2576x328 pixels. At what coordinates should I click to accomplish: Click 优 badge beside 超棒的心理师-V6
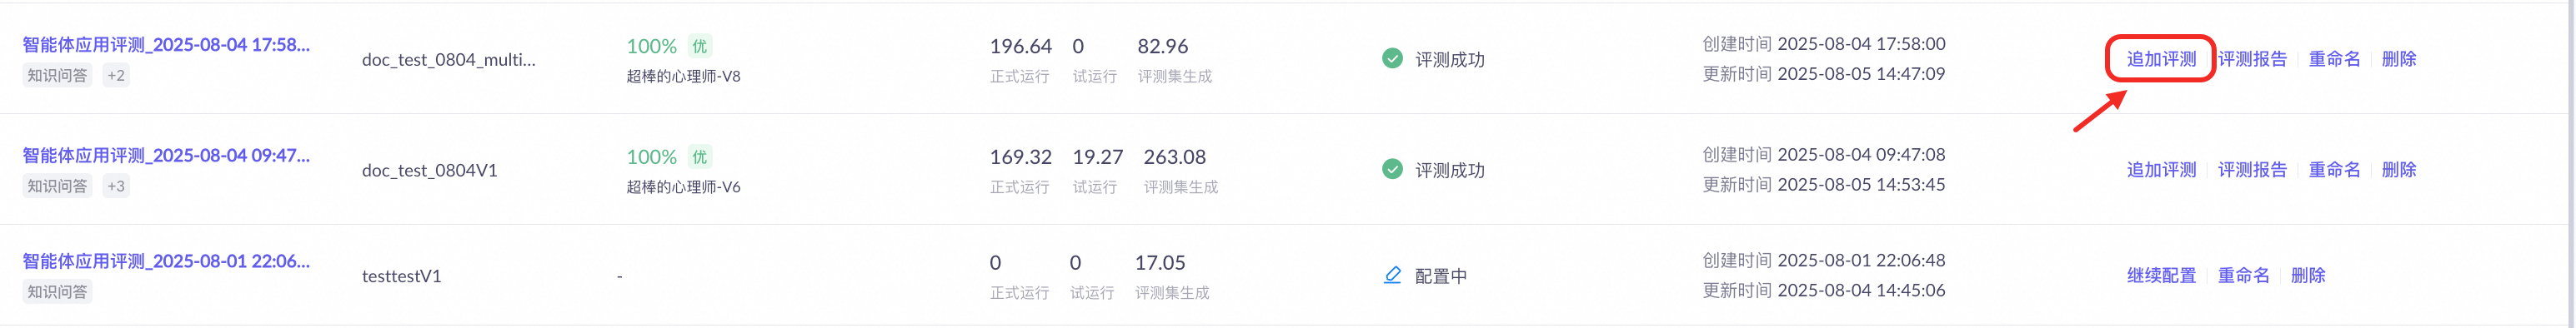point(700,157)
